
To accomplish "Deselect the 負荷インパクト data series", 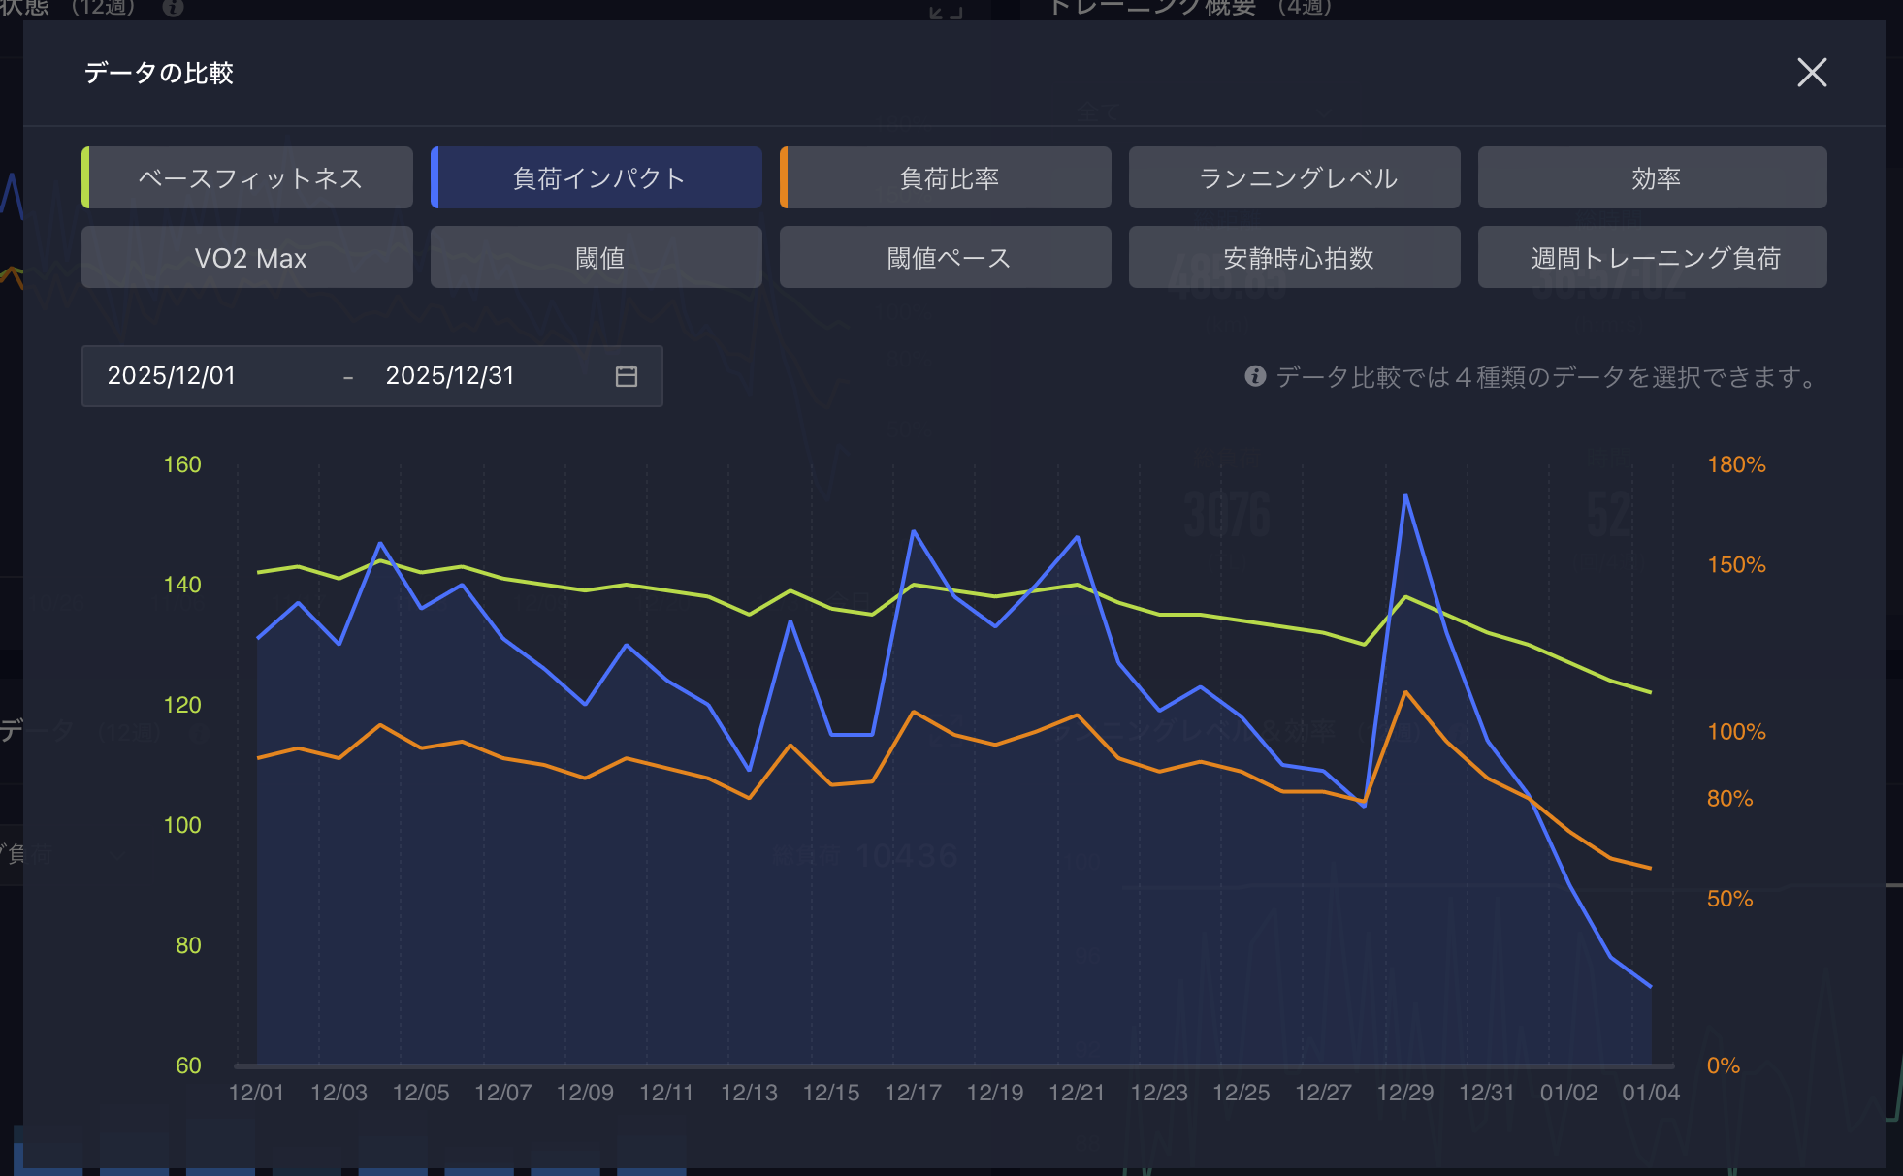I will (597, 178).
